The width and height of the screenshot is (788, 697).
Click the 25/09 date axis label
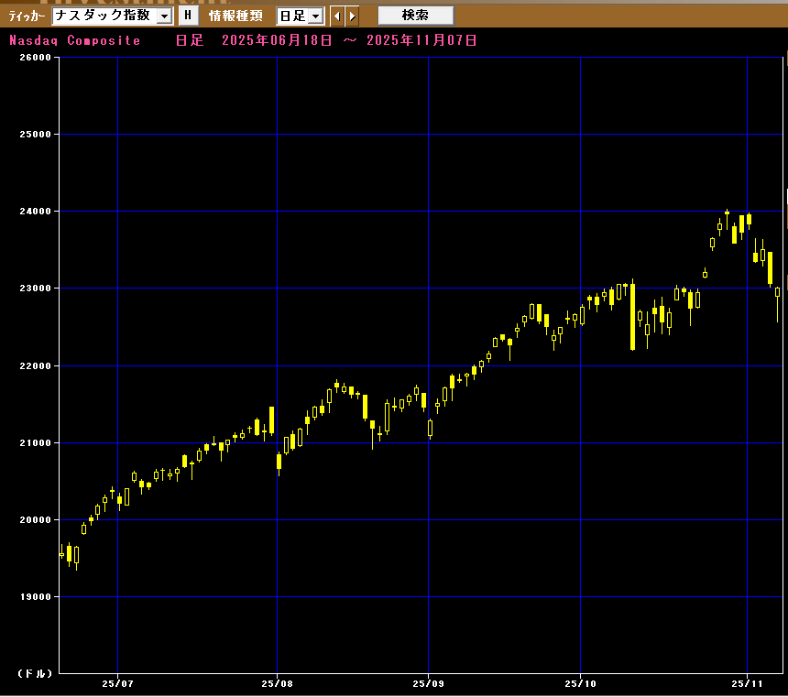click(x=428, y=683)
